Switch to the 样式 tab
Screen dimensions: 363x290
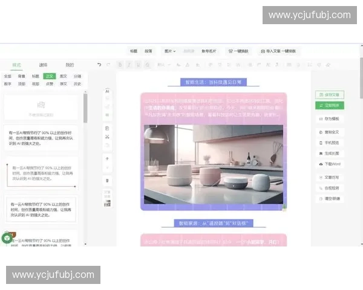click(x=17, y=65)
